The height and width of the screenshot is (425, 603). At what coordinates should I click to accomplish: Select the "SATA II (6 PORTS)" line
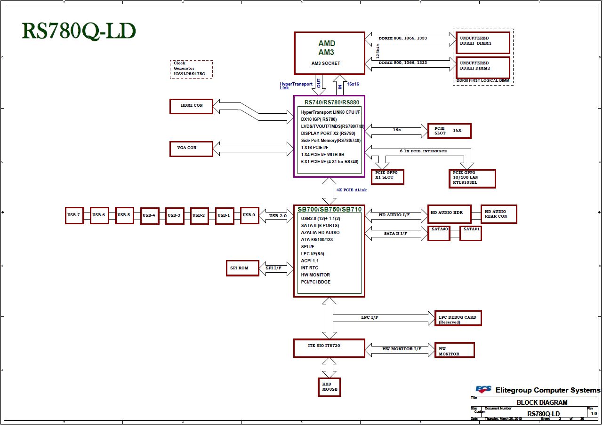pyautogui.click(x=320, y=225)
